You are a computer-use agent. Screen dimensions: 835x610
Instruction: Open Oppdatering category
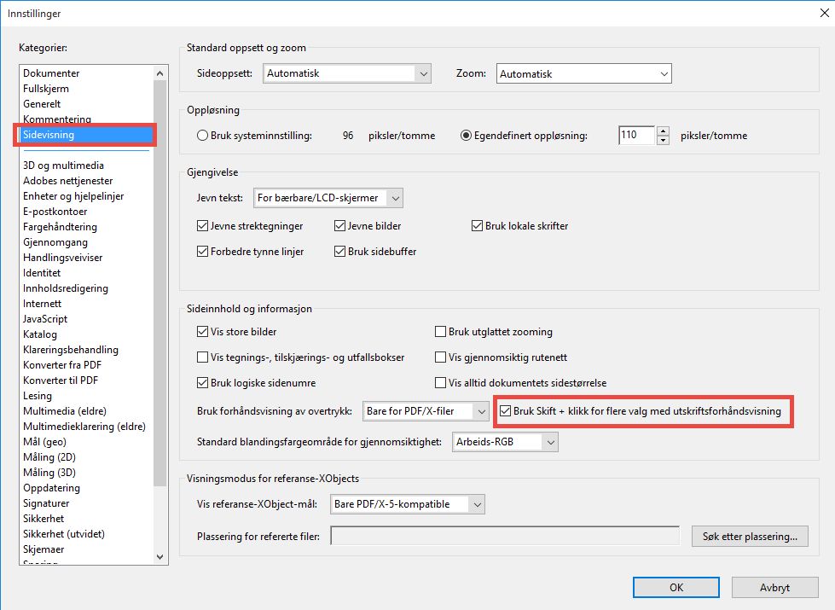pos(51,488)
